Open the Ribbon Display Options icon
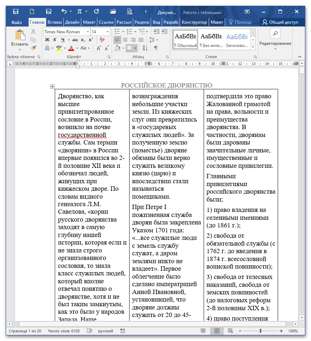Screen dimensions: 311x341 (x=247, y=11)
